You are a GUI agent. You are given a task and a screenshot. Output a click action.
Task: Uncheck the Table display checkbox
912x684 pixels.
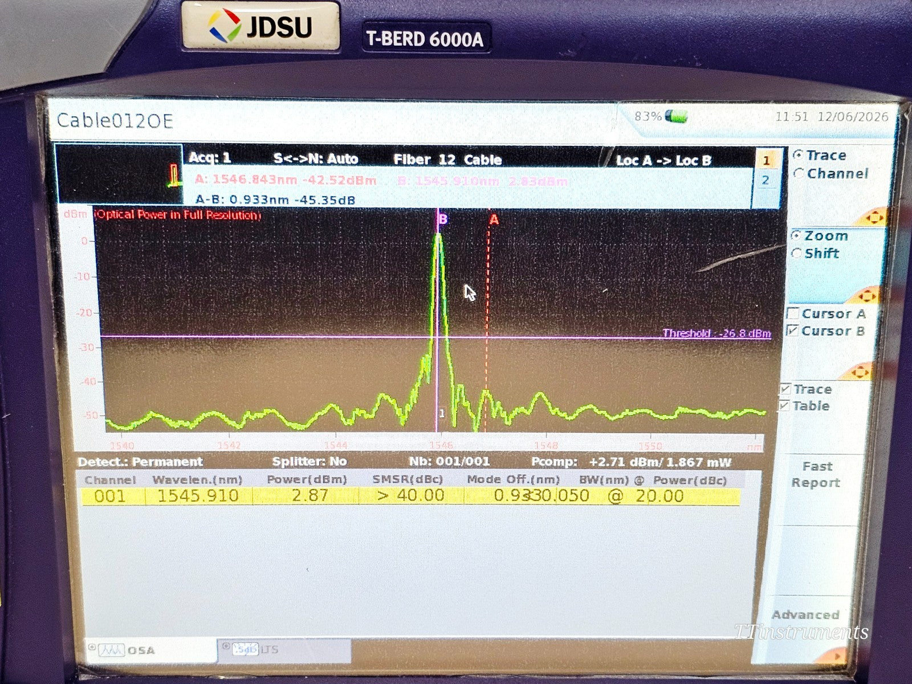[x=784, y=406]
